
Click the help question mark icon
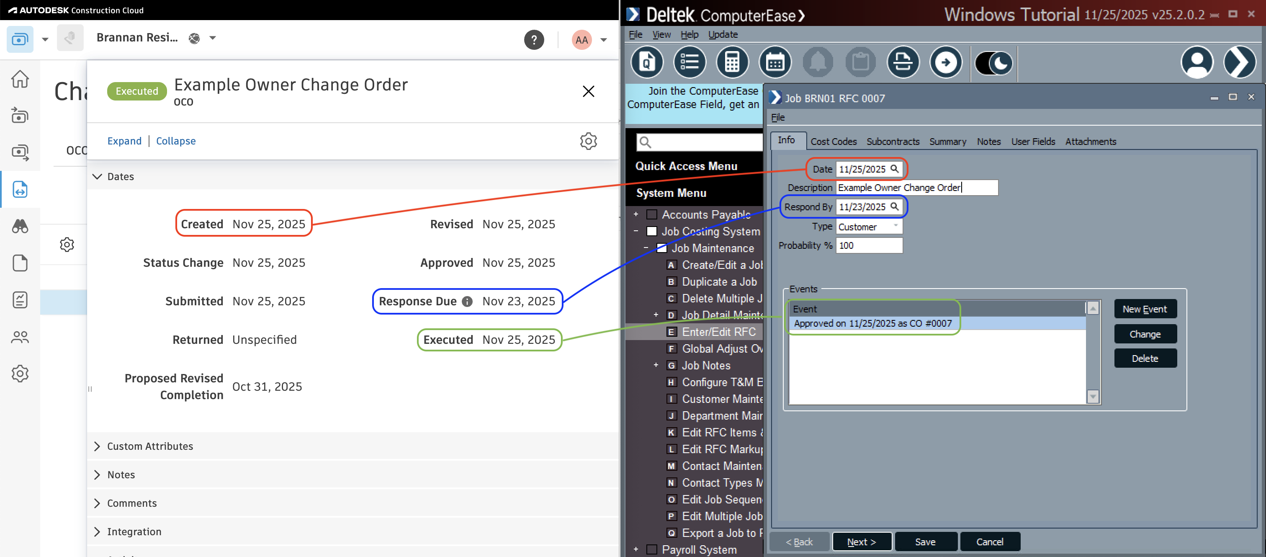[x=534, y=40]
